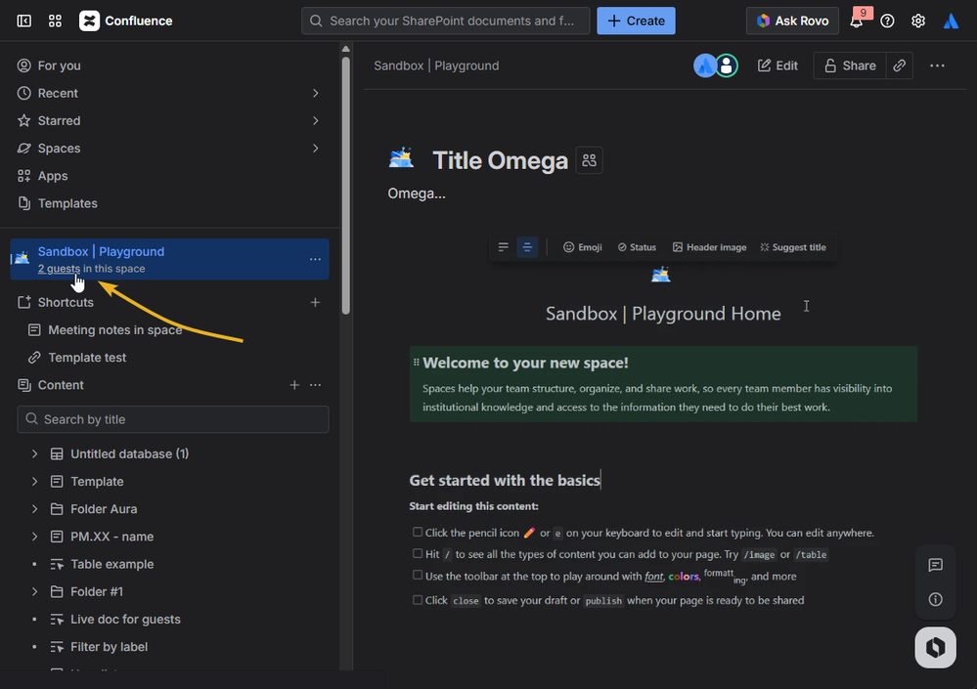Click Suggest title
The image size is (977, 689).
[x=792, y=247]
